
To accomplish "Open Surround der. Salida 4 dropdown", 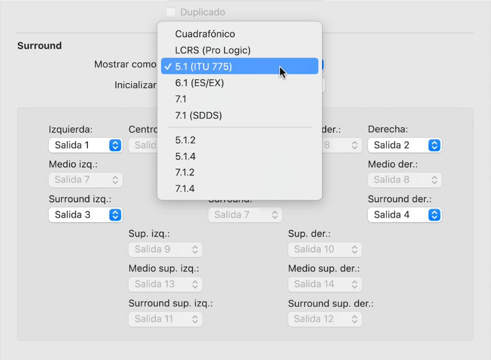I will tap(404, 215).
